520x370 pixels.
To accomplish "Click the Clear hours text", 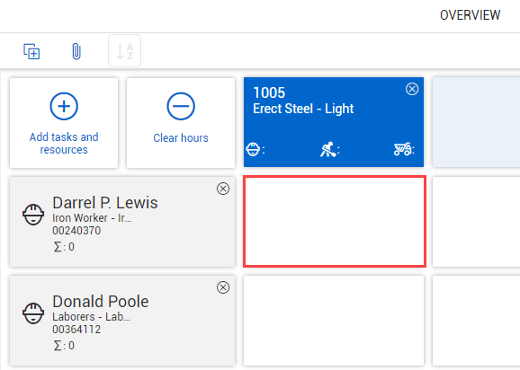I will pos(181,138).
